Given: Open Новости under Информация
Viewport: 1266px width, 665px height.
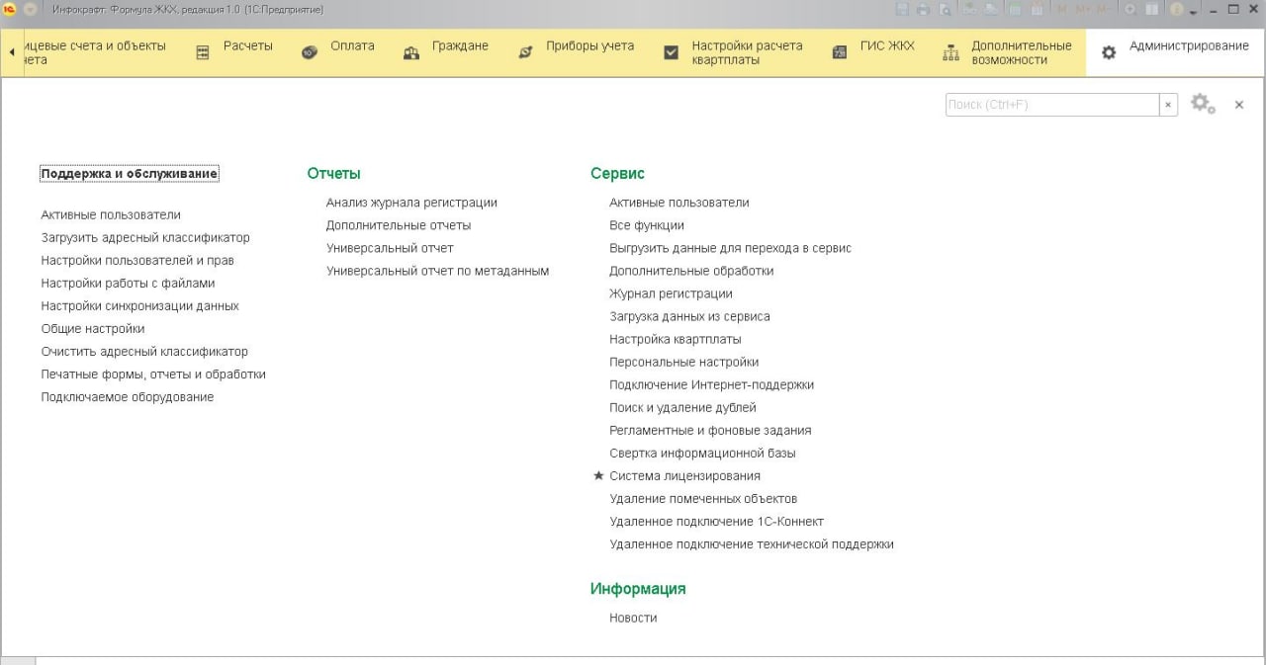Looking at the screenshot, I should 633,618.
